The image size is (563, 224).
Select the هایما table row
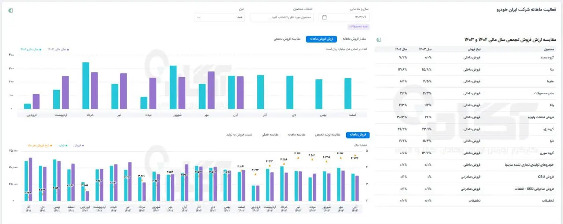pyautogui.click(x=466, y=81)
